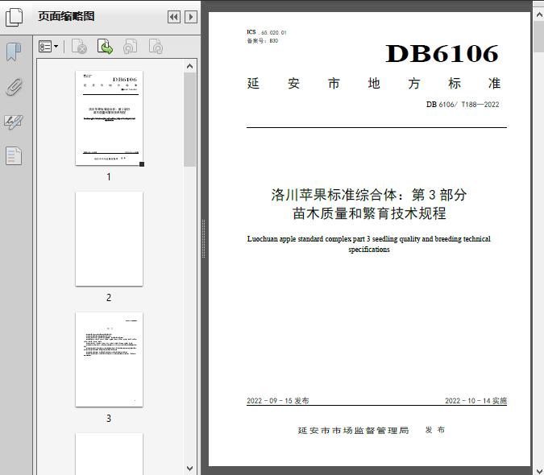Image resolution: width=544 pixels, height=475 pixels.
Task: Click the title 洛川苹果标准综合体：第 3 部分
Action: pyautogui.click(x=369, y=195)
